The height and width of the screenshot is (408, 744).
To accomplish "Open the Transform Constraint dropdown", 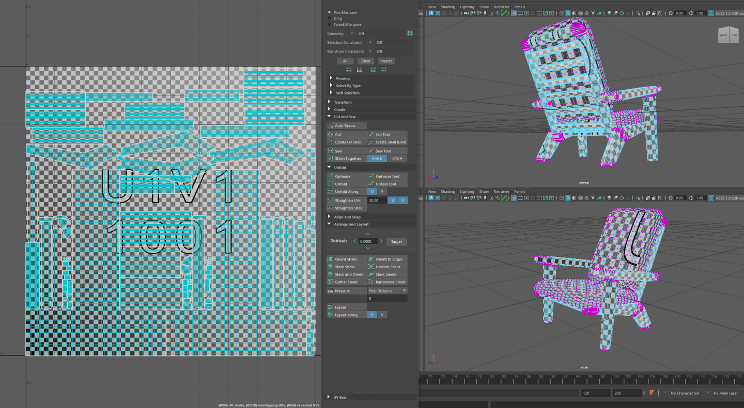I will click(x=370, y=52).
